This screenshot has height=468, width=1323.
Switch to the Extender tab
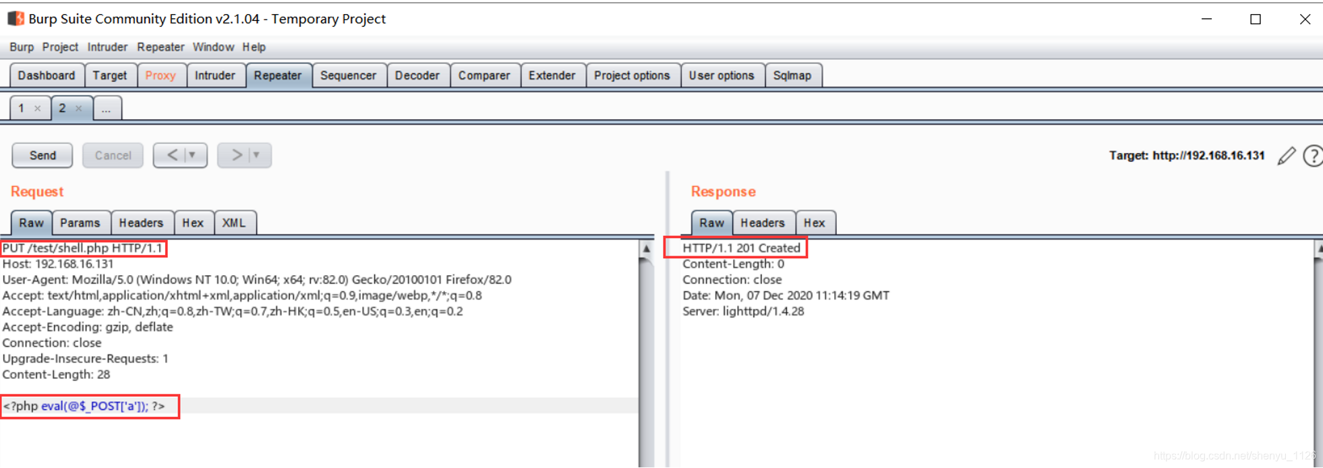click(552, 76)
